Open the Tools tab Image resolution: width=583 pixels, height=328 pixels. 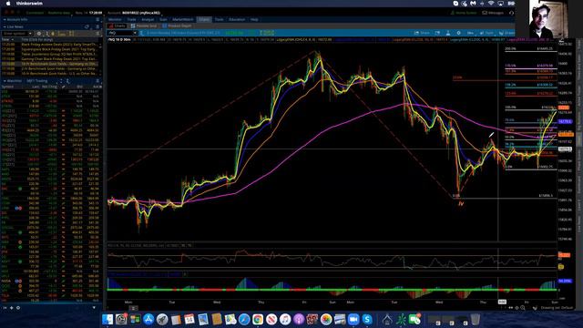tap(219, 19)
